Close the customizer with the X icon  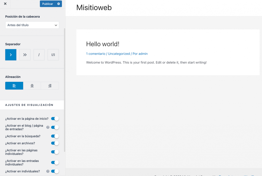click(5, 4)
